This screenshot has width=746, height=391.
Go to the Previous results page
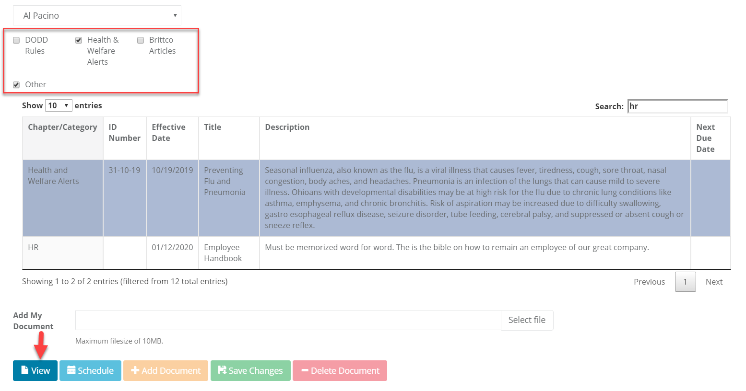coord(649,282)
